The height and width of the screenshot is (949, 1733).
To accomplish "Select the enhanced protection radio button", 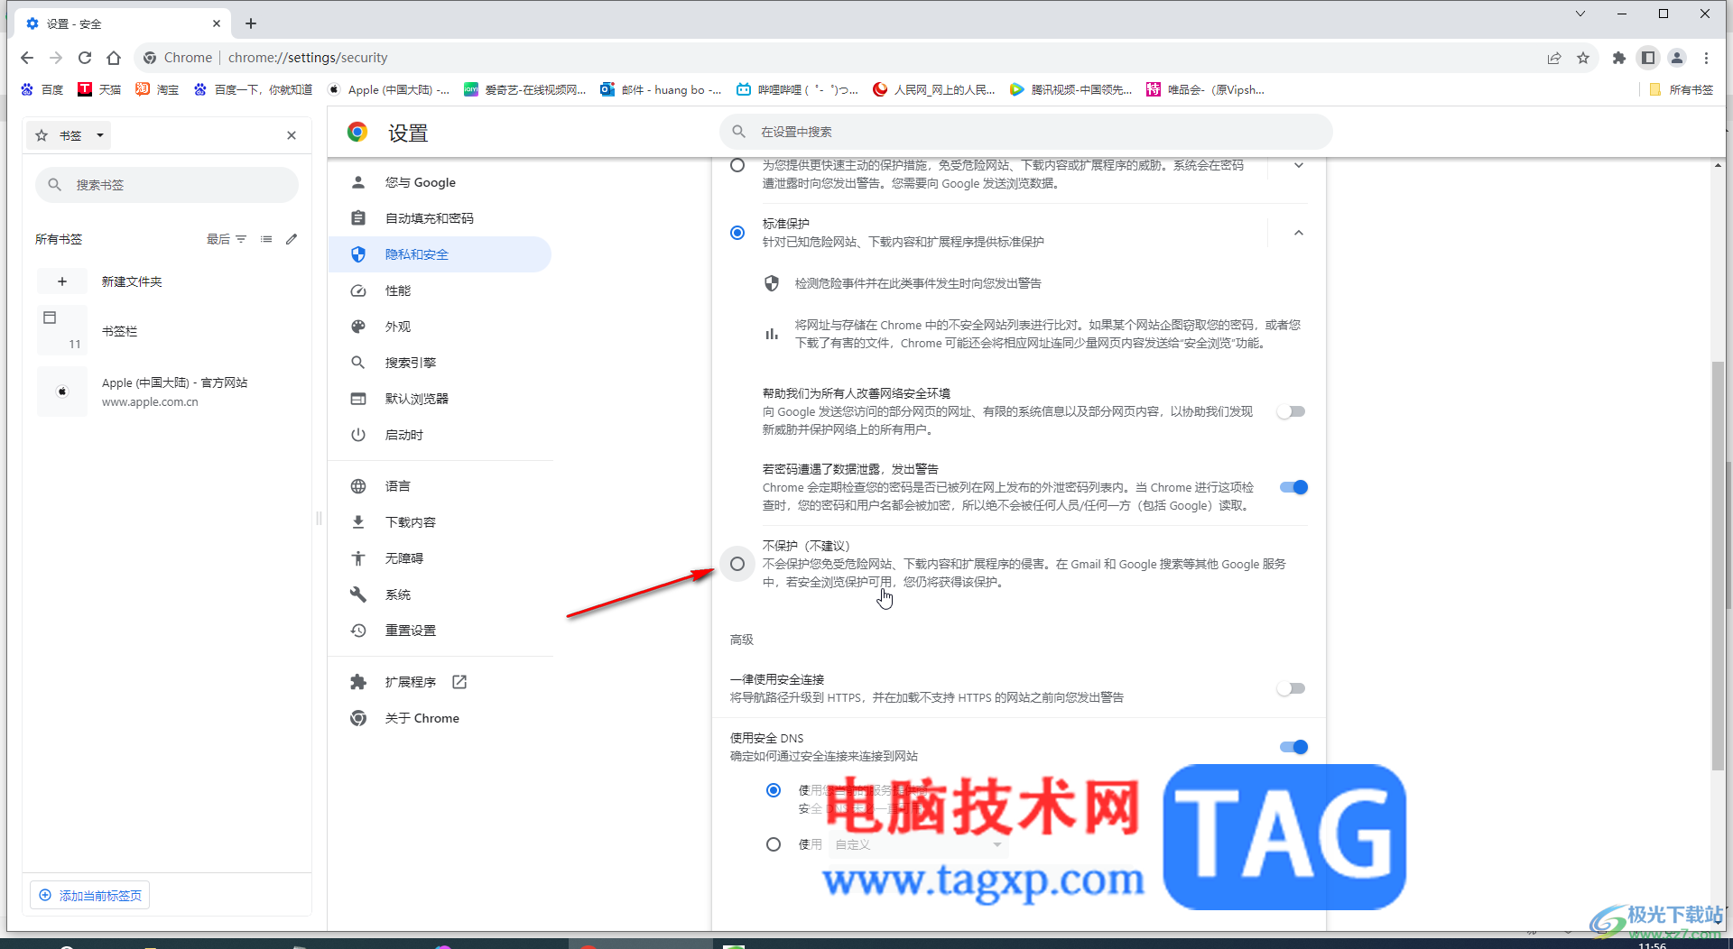I will [737, 165].
